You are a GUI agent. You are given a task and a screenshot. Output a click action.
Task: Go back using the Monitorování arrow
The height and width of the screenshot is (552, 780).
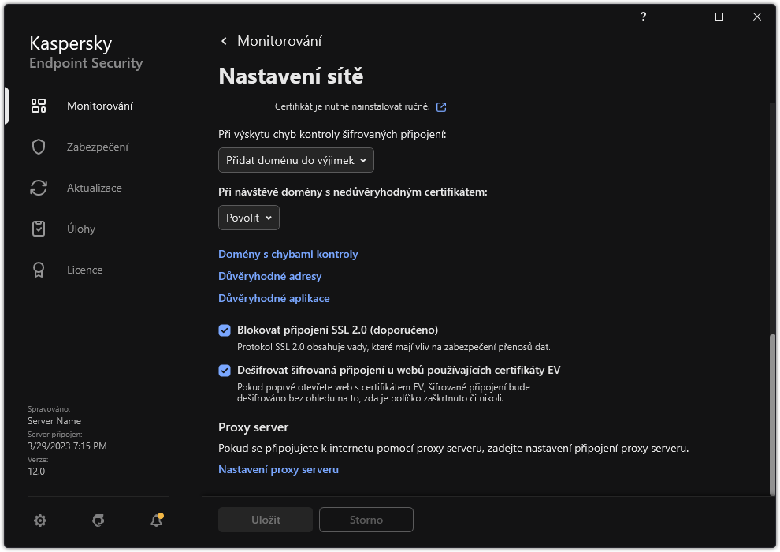223,40
